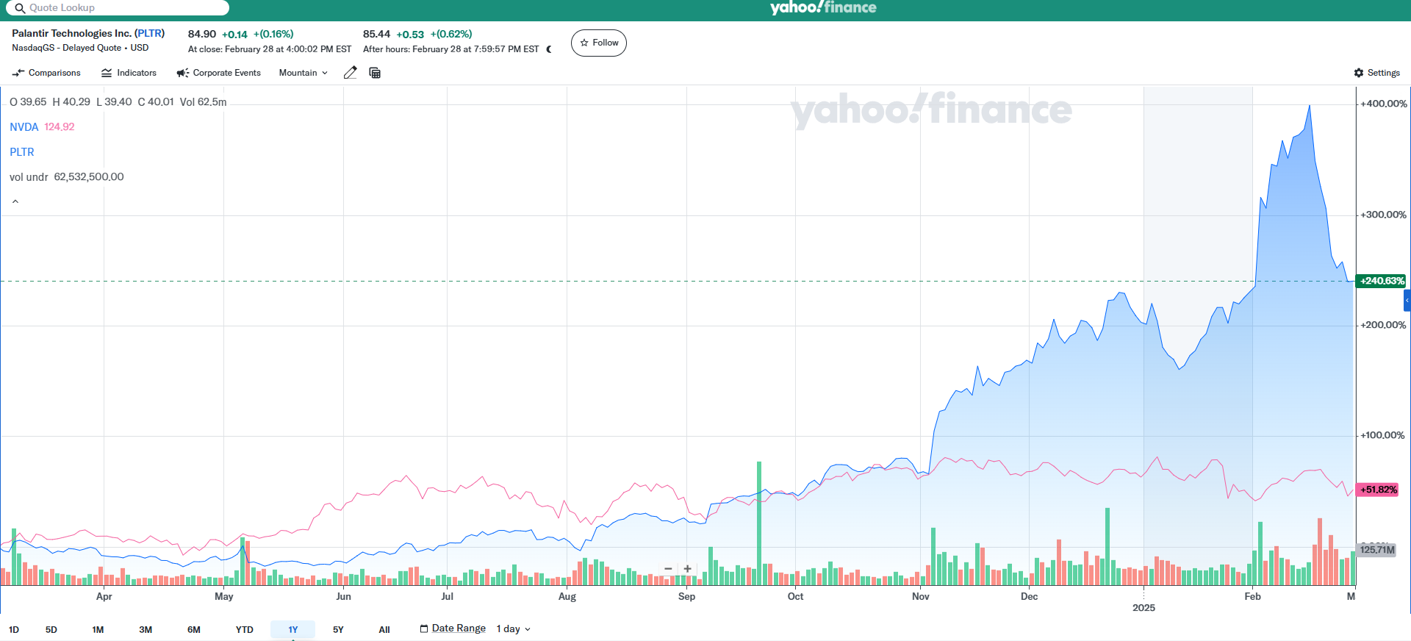Show Corporate Events options
This screenshot has height=641, width=1411.
coord(219,73)
